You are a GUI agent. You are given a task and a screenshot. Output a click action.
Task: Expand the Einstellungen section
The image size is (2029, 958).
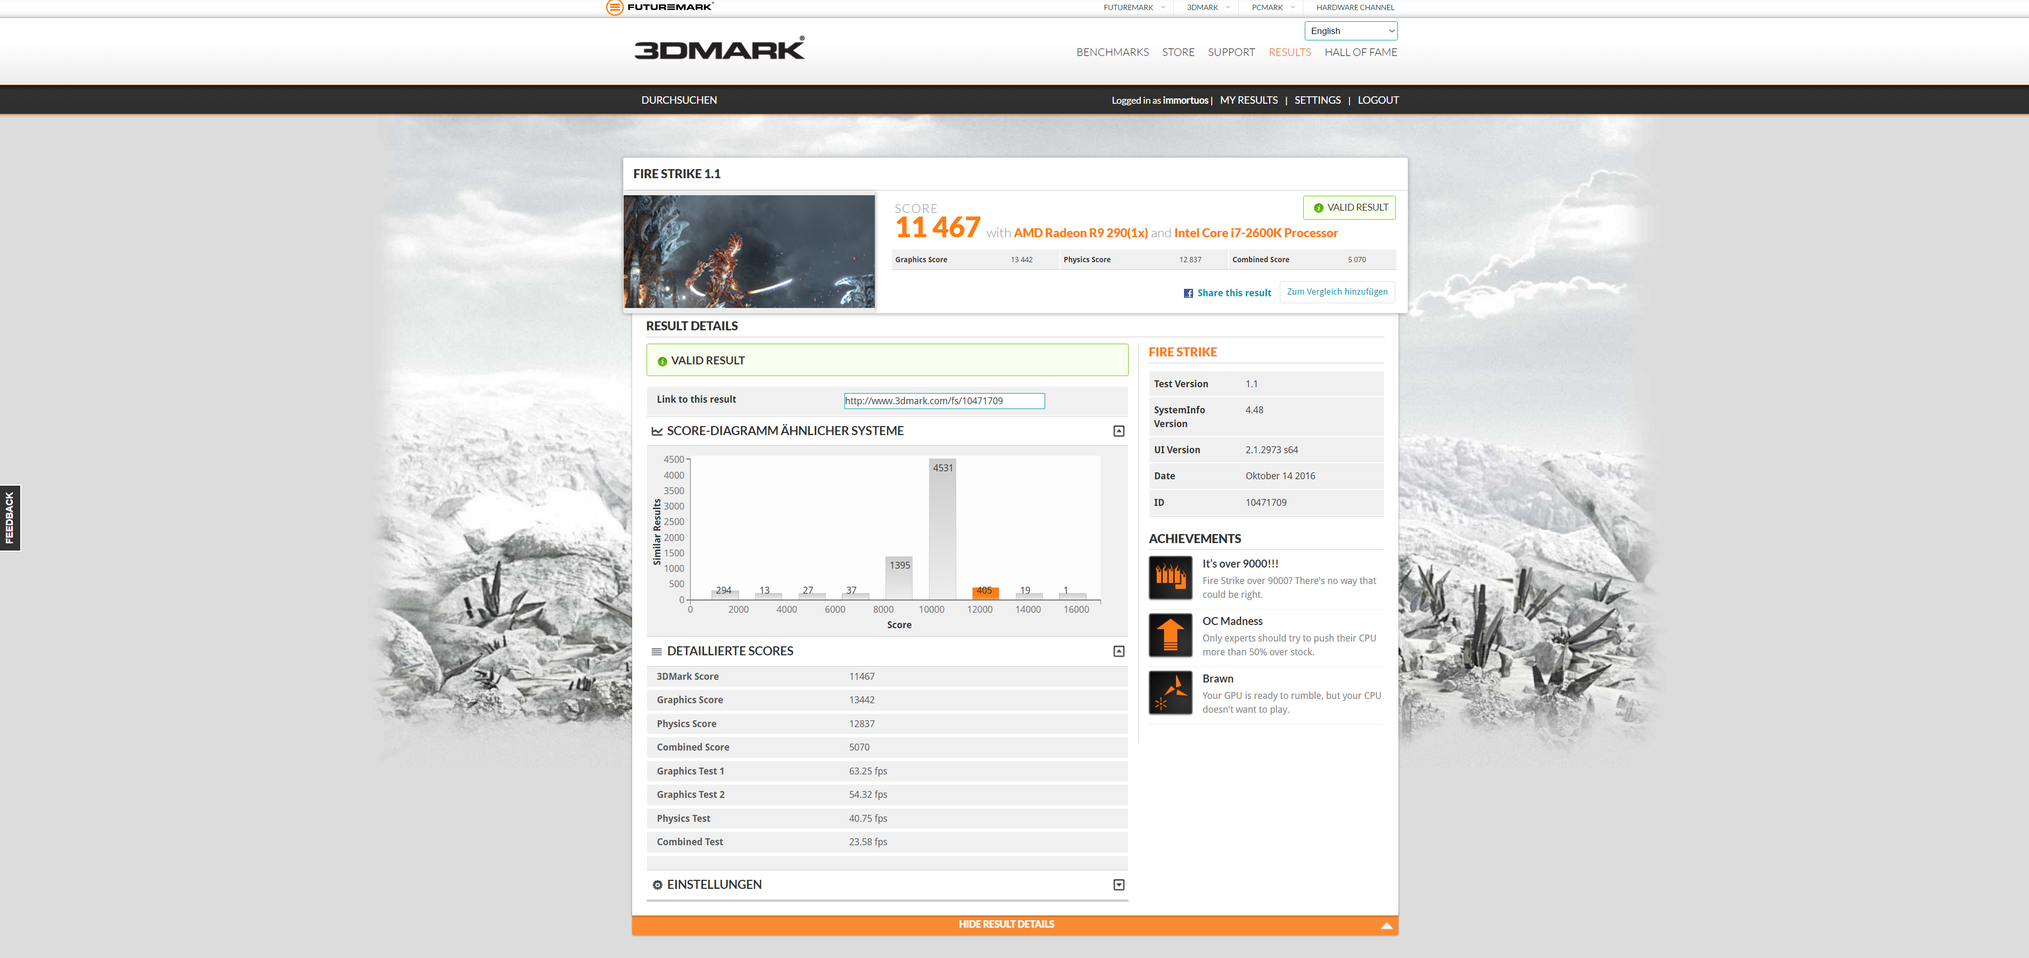[x=1119, y=885]
